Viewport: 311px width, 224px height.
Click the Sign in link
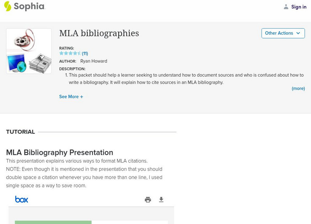[299, 7]
